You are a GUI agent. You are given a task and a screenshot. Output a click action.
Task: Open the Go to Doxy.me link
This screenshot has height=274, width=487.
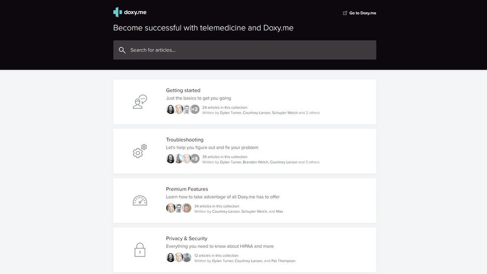coord(362,13)
